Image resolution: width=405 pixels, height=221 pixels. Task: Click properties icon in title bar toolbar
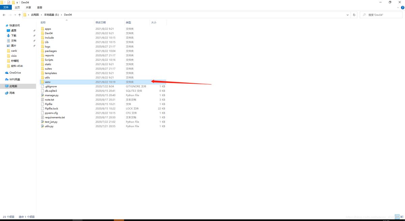8,2
